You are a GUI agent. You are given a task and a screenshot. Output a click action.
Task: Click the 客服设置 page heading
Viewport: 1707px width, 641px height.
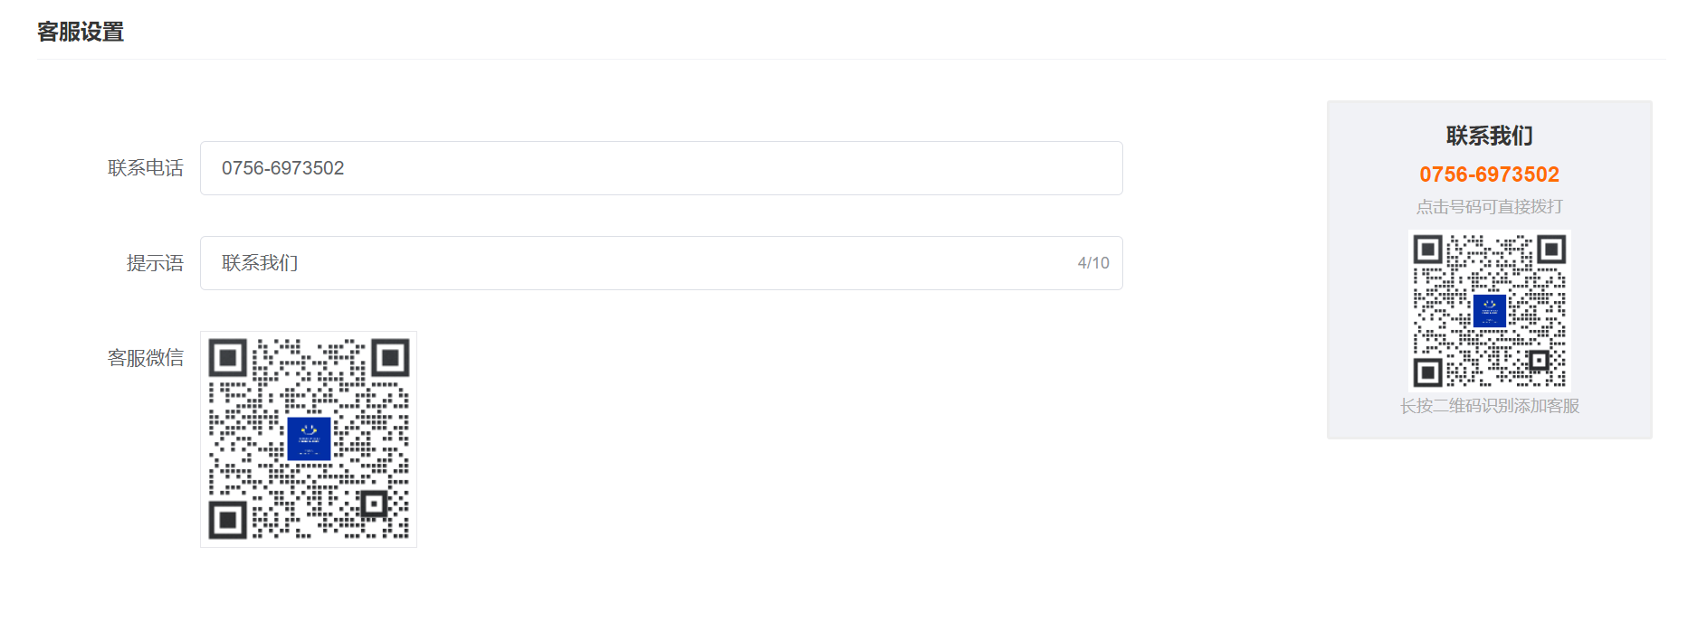point(81,32)
